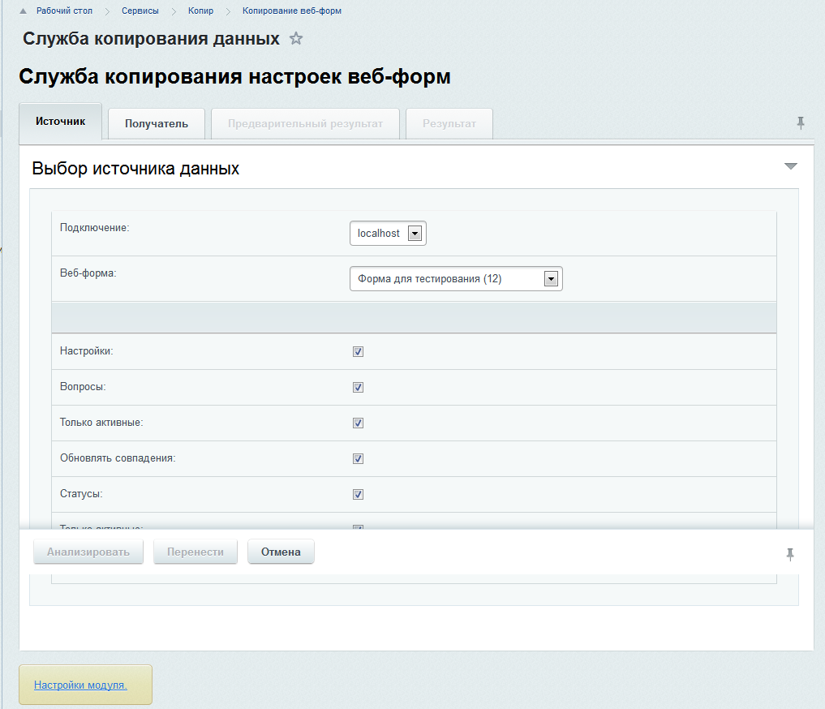The image size is (825, 709).
Task: Click the Анализировать button
Action: [88, 552]
